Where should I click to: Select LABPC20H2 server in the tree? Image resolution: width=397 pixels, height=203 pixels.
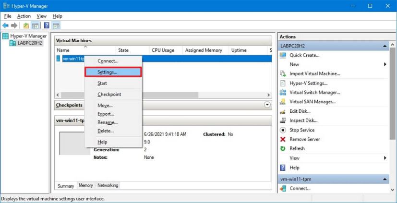(29, 43)
